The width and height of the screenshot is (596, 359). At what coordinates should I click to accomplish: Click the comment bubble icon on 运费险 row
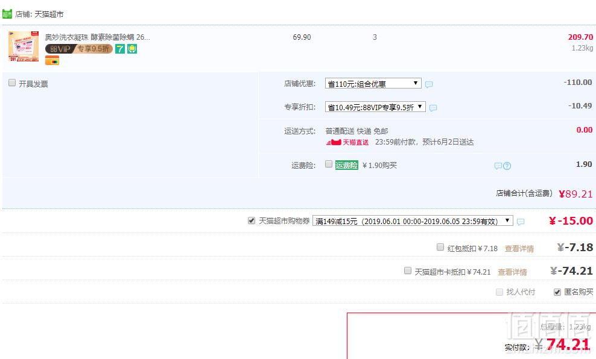click(x=498, y=166)
